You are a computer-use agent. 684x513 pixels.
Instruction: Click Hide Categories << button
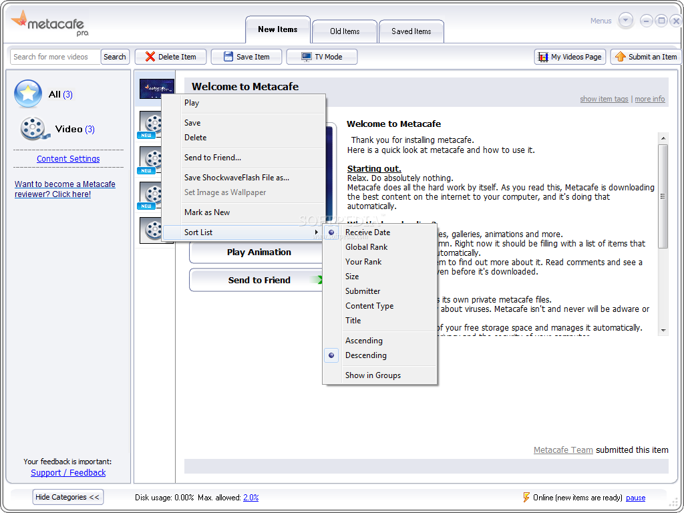(x=67, y=497)
